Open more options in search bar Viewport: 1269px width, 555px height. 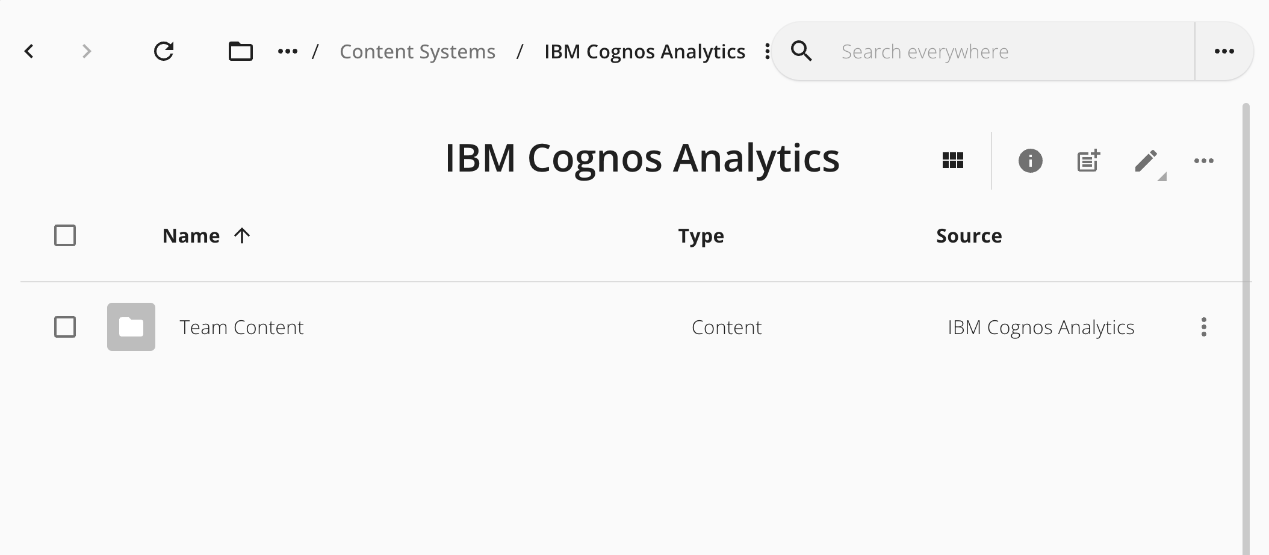(x=1224, y=51)
